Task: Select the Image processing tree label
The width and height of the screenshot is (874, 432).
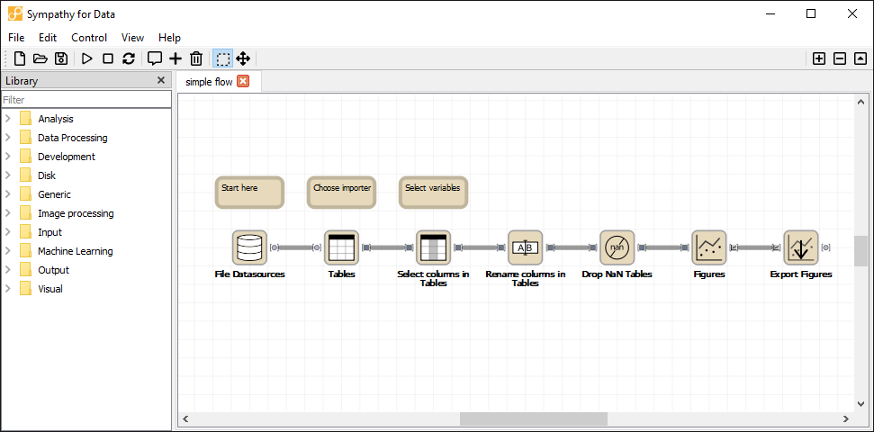Action: point(76,213)
